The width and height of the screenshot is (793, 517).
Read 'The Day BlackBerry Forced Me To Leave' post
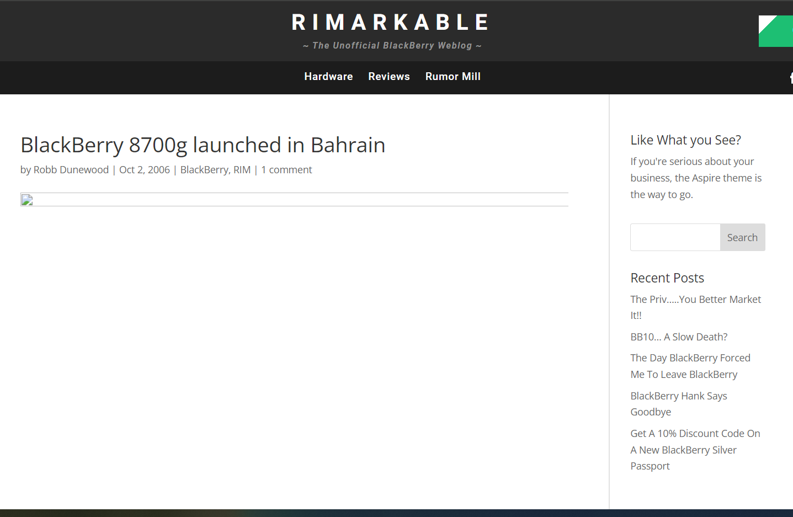[690, 358]
